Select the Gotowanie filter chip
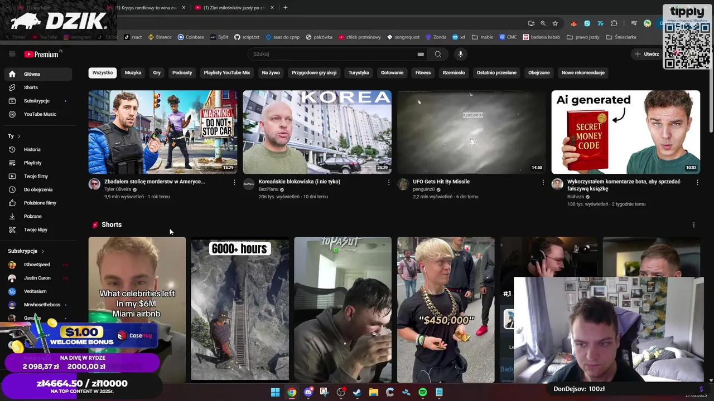The height and width of the screenshot is (401, 714). [392, 72]
